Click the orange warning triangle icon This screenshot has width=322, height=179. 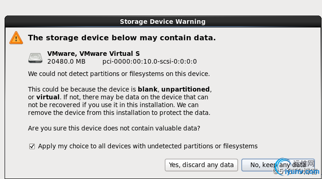coord(16,38)
